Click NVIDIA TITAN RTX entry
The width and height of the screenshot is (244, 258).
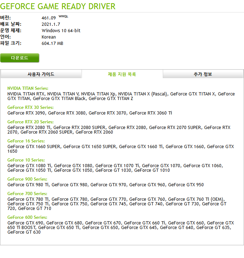26,94
